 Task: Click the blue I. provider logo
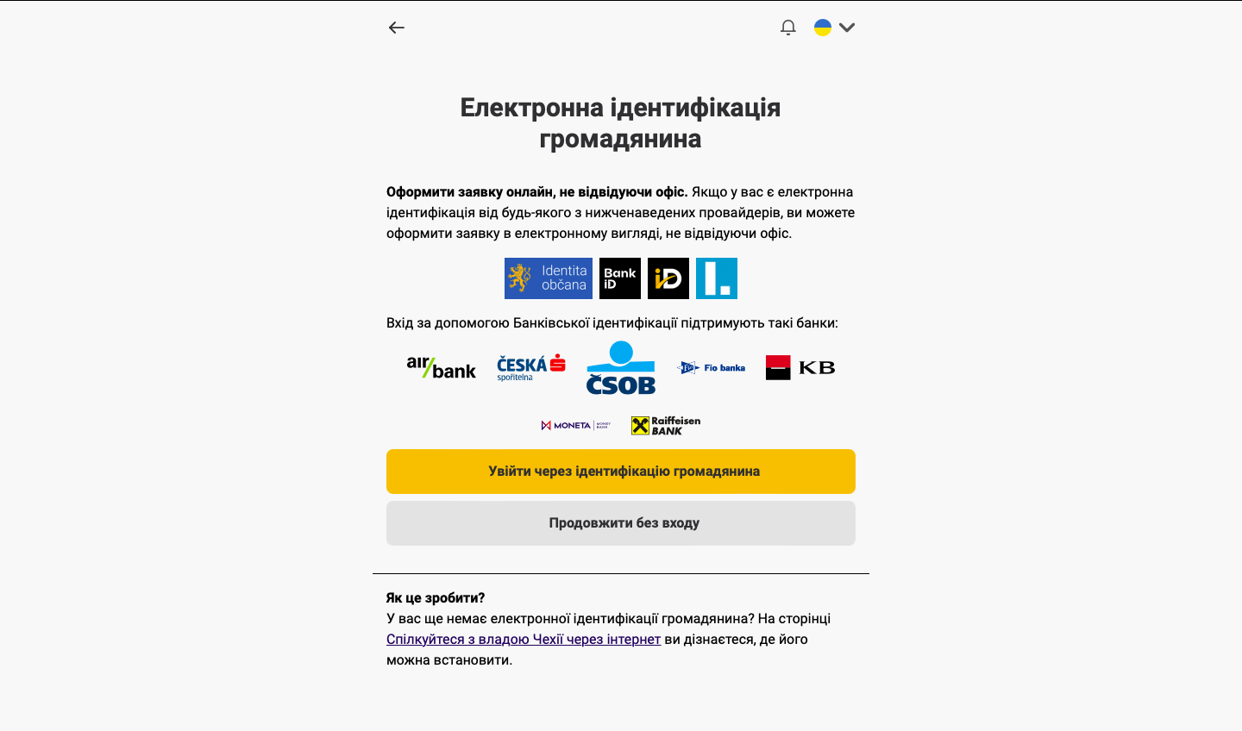(x=717, y=278)
